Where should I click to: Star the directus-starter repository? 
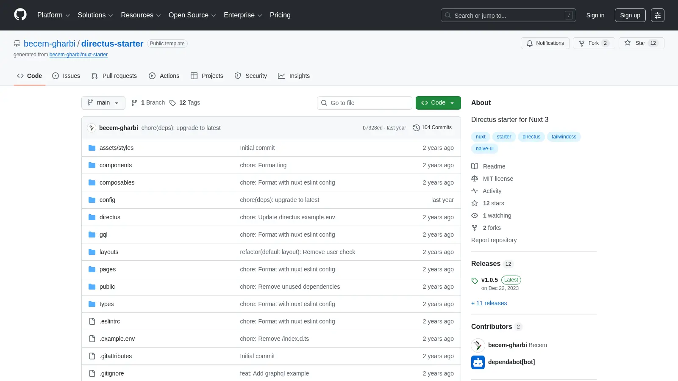point(641,43)
